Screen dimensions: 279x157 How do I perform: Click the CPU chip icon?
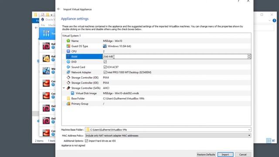[x=68, y=51]
